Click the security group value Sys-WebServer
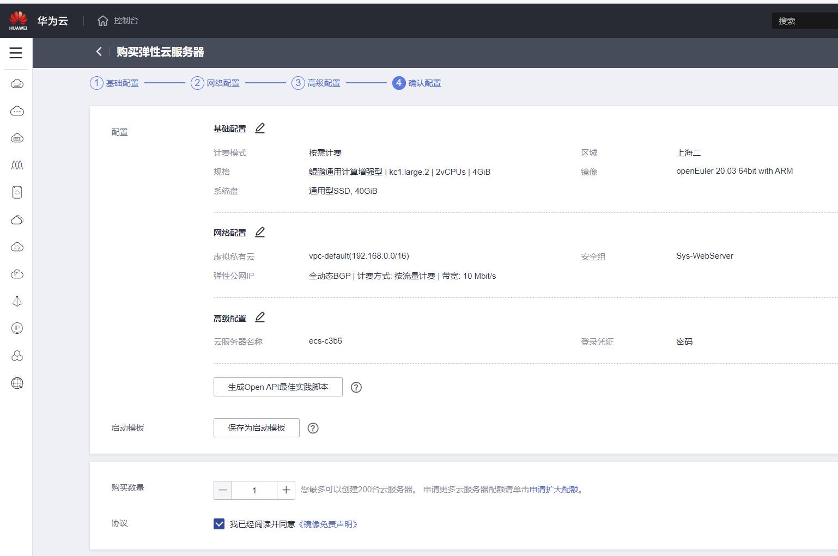 [x=705, y=256]
